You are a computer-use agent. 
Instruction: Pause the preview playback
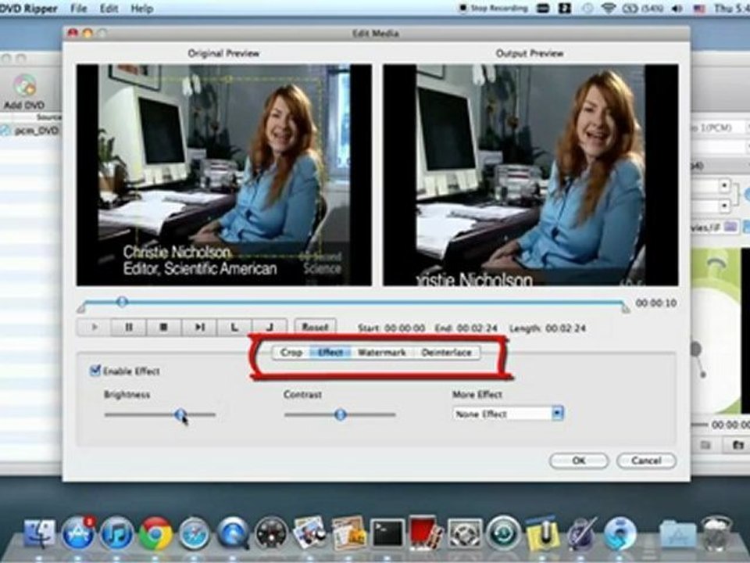point(129,328)
